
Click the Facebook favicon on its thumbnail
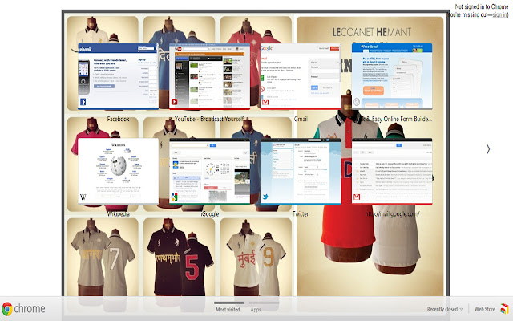[83, 102]
